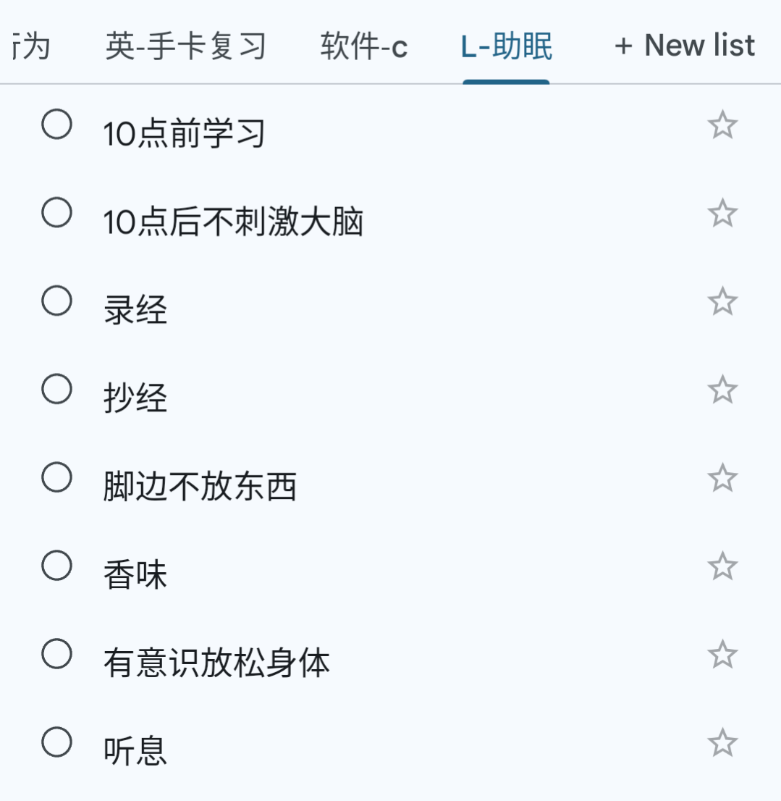
Task: Check off the 香味 task circle
Action: 56,566
